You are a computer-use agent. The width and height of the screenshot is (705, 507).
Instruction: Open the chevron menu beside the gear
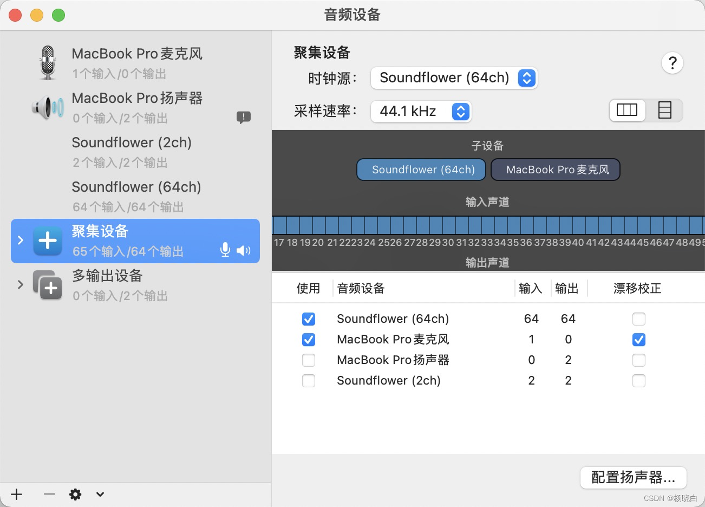tap(100, 494)
